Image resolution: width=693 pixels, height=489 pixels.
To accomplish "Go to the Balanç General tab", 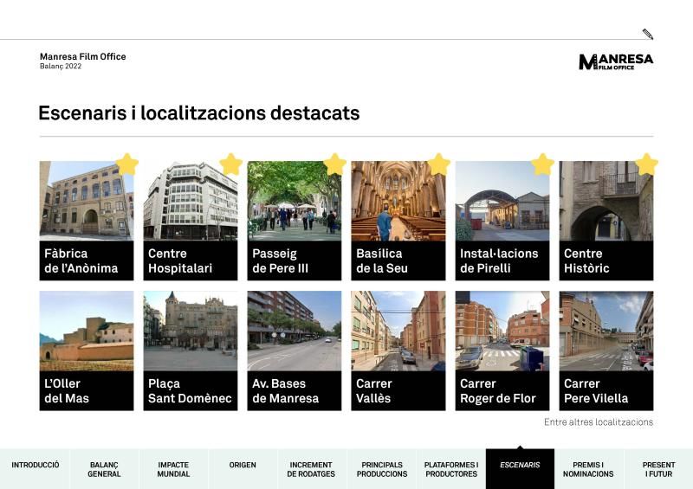I will click(104, 469).
